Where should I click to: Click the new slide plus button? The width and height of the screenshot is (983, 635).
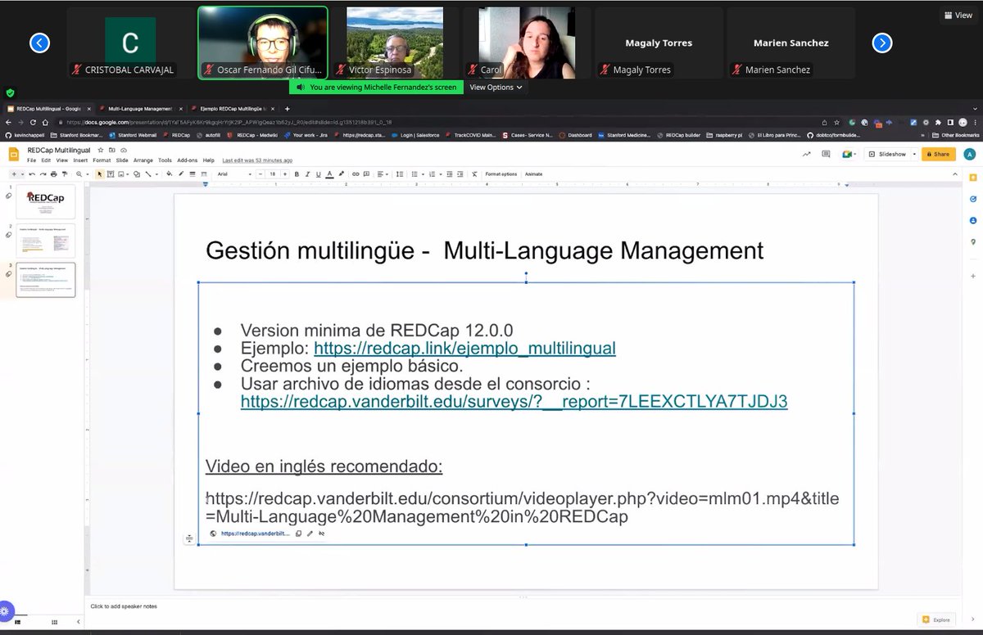(x=14, y=174)
